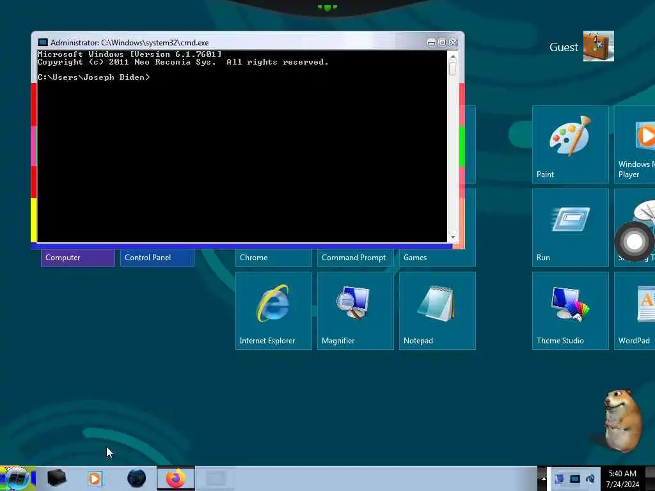
Task: Open the Chrome tile
Action: point(274,258)
